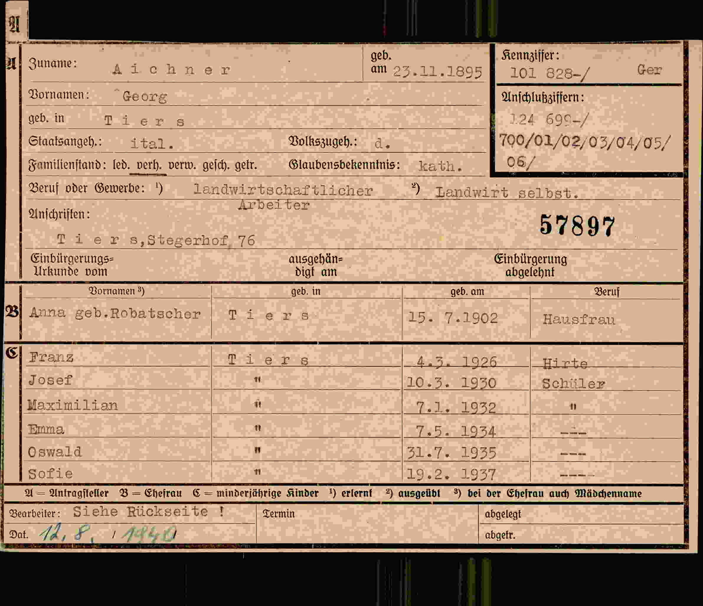Viewport: 703px width, 606px height.
Task: Click the child name "Maximilian"
Action: 73,405
